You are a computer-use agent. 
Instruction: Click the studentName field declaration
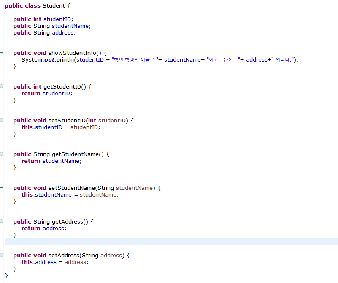(70, 26)
